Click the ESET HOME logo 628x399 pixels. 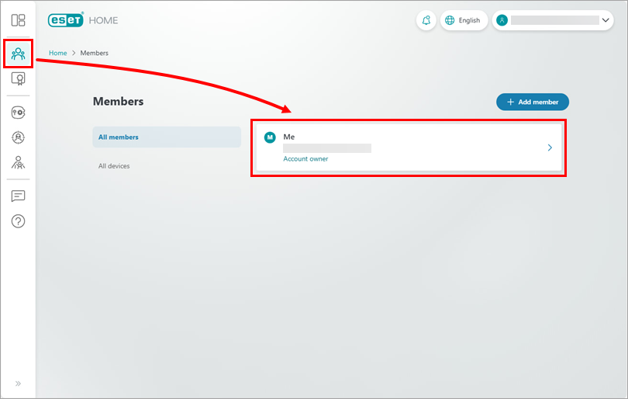(x=83, y=20)
